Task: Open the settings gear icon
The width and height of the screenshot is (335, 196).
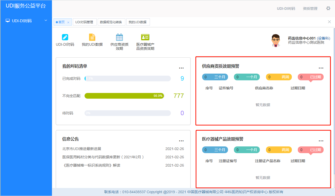Action: tap(328, 8)
